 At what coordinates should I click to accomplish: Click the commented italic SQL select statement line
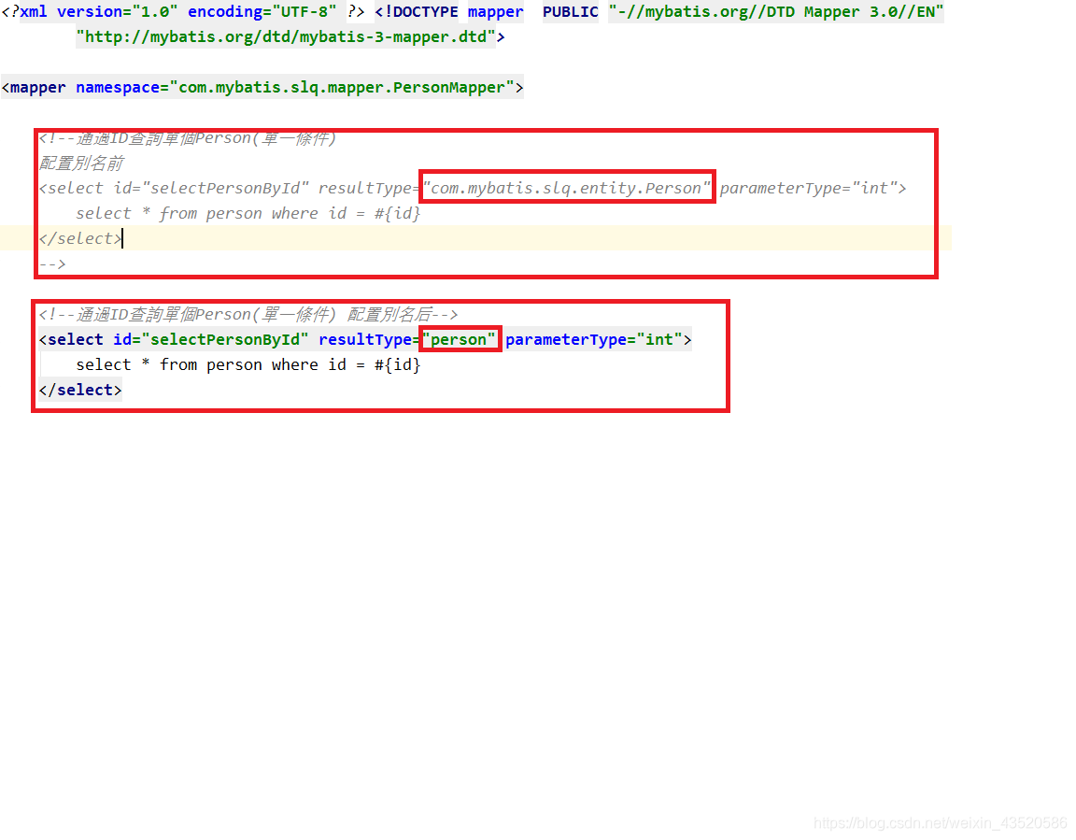coord(248,213)
